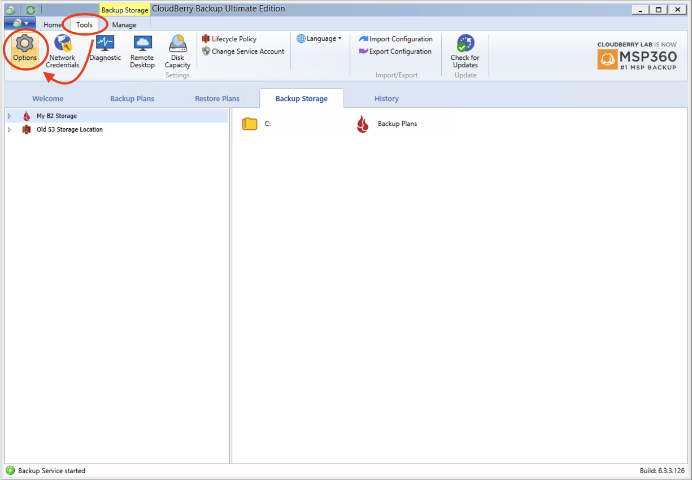Open the History tab

pos(386,98)
